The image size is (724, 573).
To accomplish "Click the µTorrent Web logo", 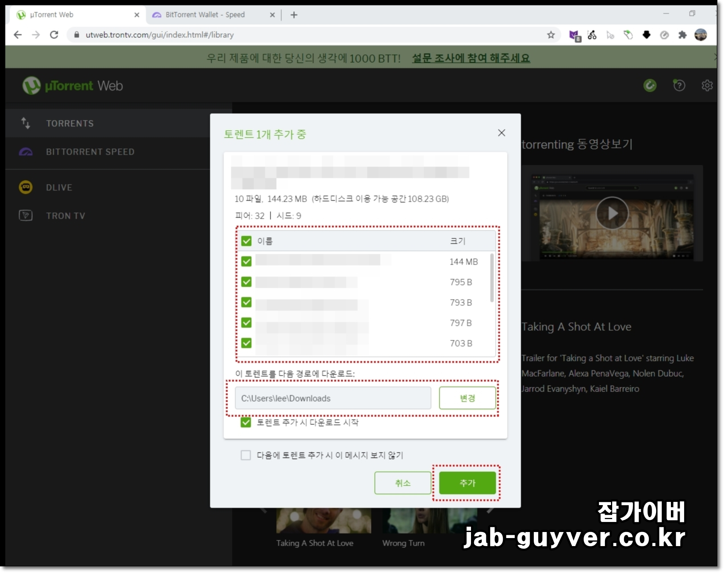I will tap(73, 86).
